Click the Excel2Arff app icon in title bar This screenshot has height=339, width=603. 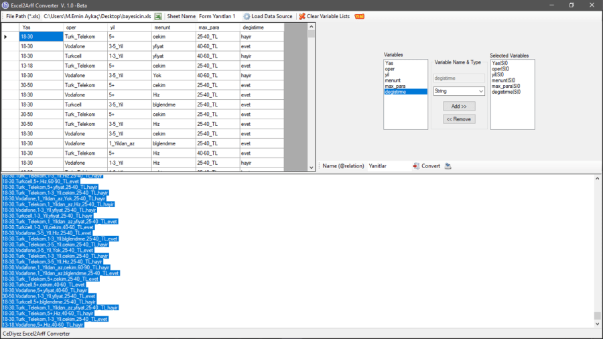pos(5,5)
